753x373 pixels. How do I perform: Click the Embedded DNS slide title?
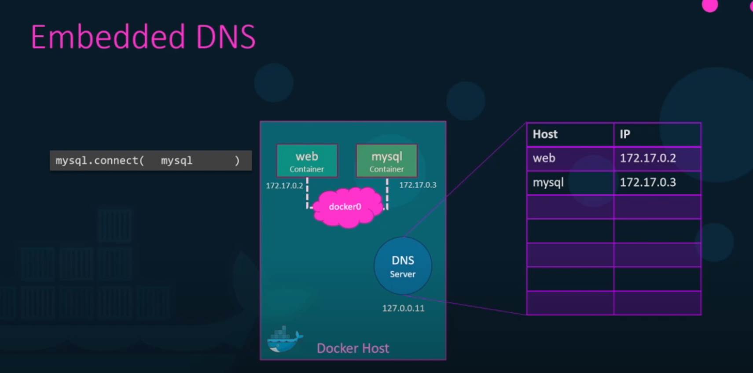click(143, 37)
